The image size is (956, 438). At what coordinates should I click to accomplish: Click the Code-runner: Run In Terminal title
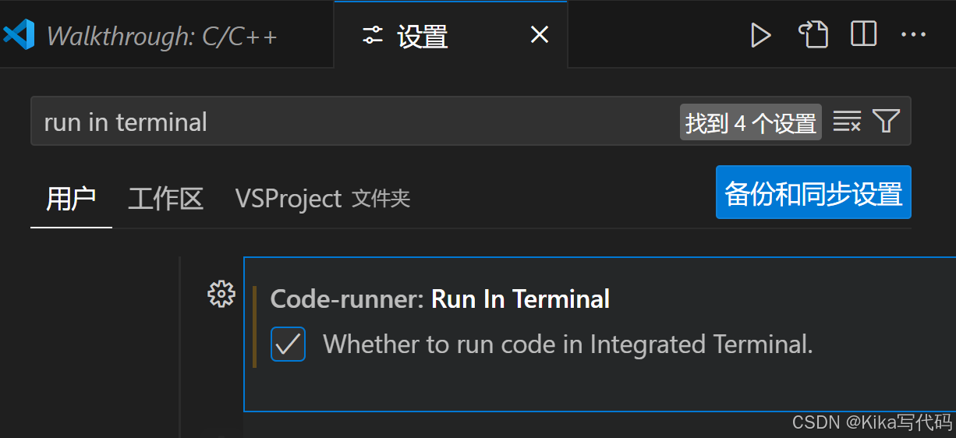point(440,299)
